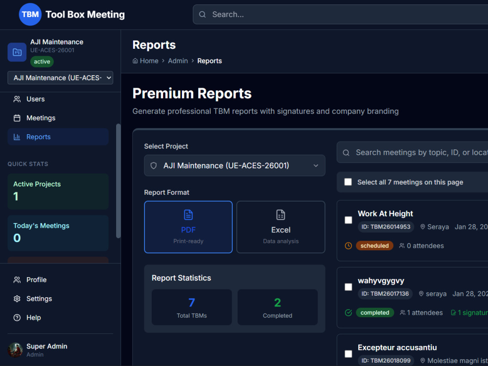Screen dimensions: 488x366
Task: Click the ID: TBM26018099 tag
Action: (x=386, y=361)
